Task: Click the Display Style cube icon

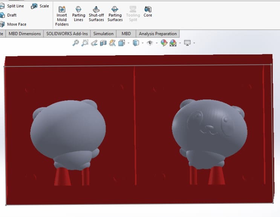Action: pos(136,43)
